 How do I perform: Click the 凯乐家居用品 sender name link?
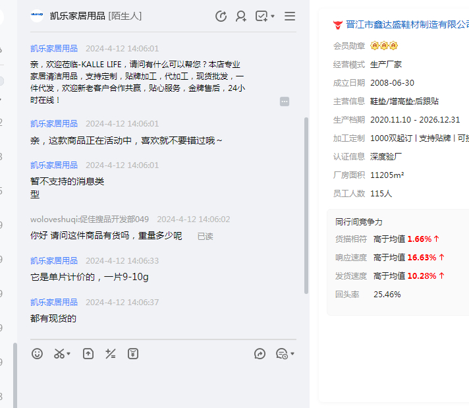54,49
